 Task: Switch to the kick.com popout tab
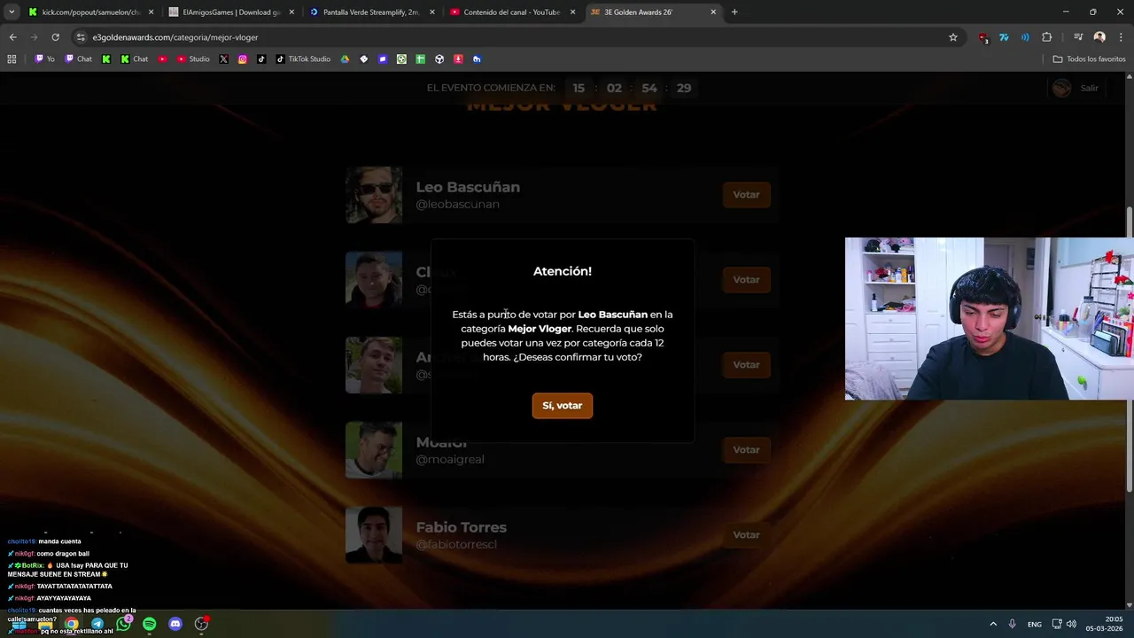click(90, 12)
